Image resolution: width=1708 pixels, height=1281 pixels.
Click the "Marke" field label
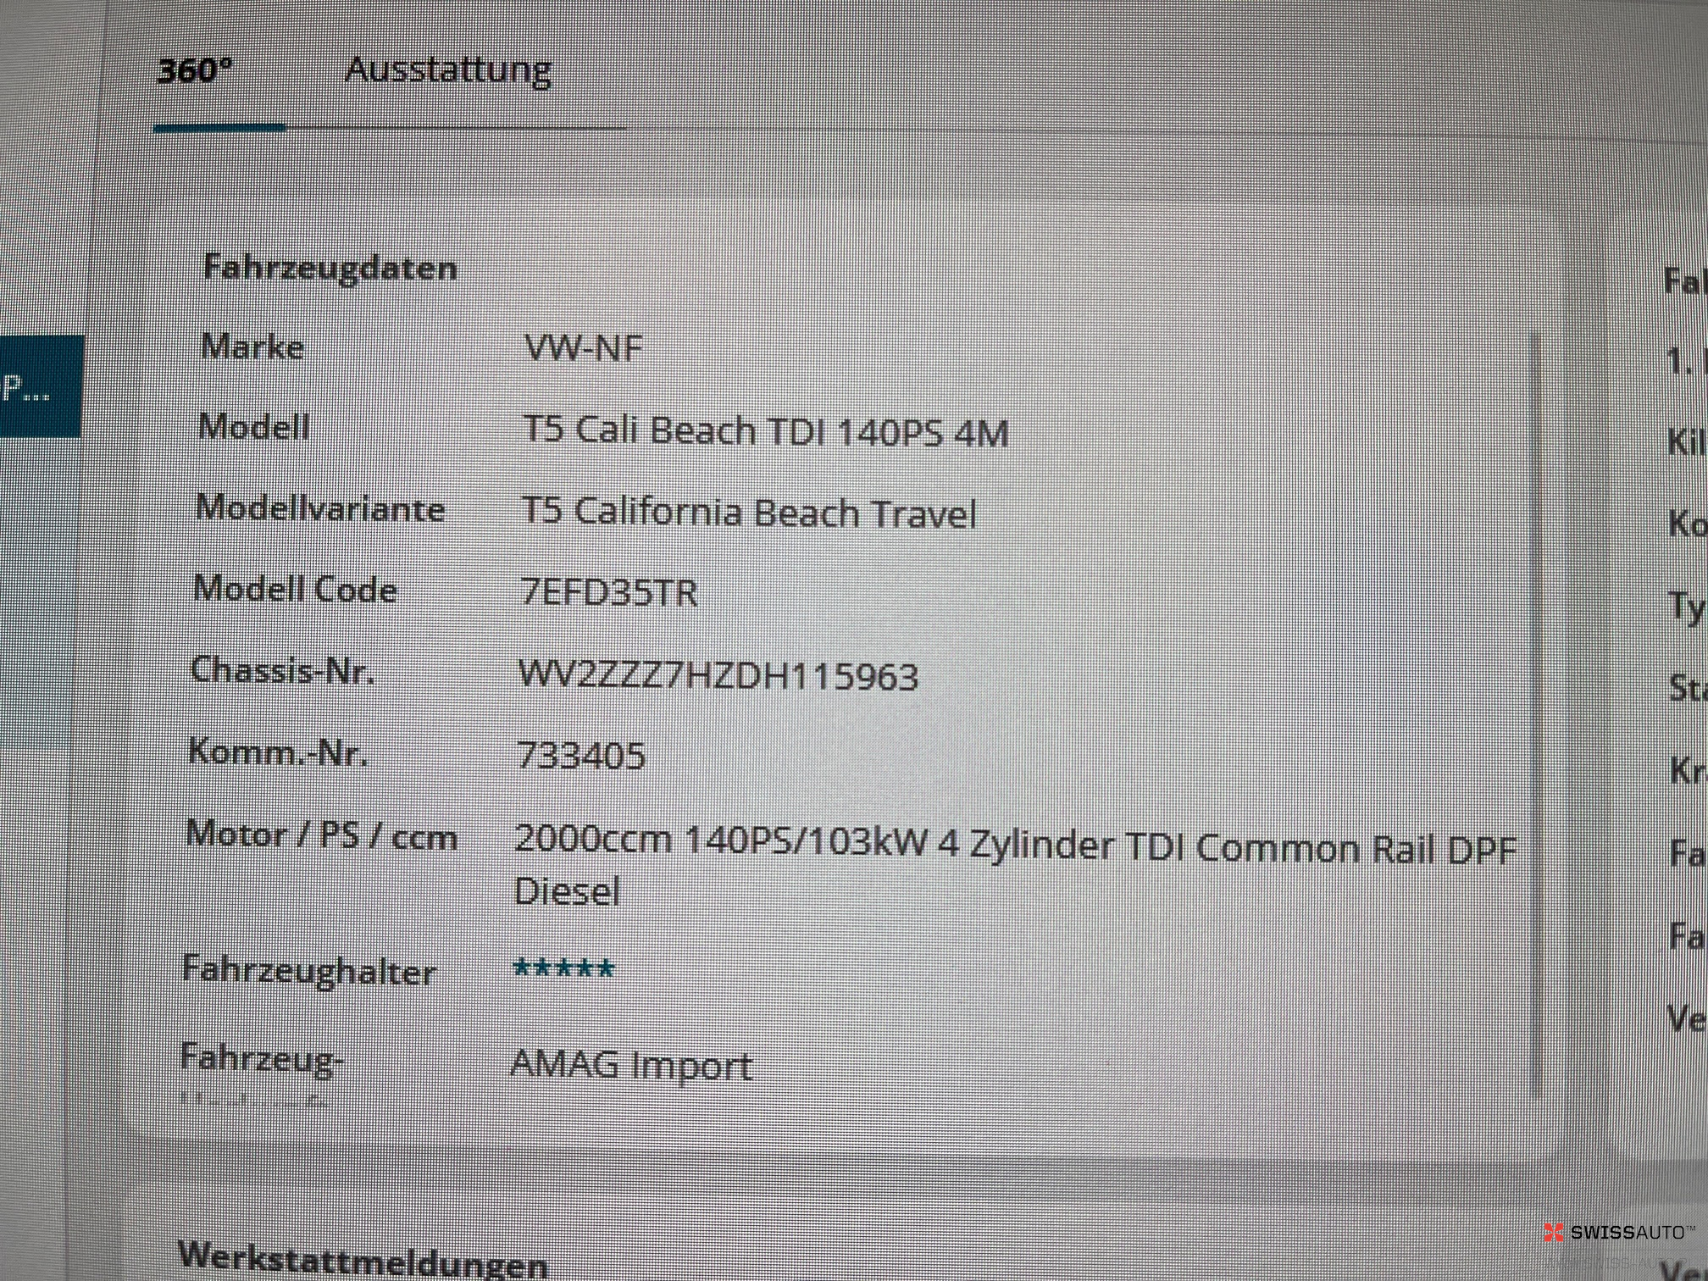point(252,347)
